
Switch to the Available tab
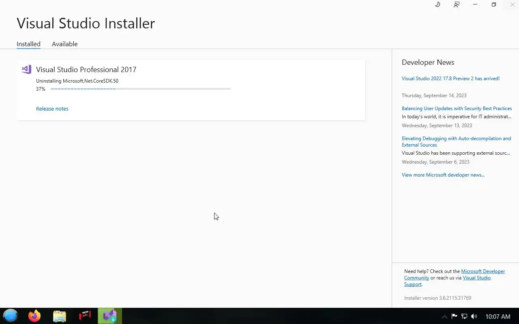(64, 44)
